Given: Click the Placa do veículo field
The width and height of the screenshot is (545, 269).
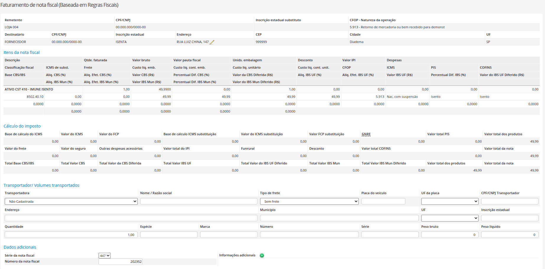Looking at the screenshot, I should [383, 201].
